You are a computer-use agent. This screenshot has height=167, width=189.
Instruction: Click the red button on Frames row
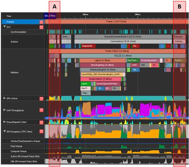[x=41, y=22]
